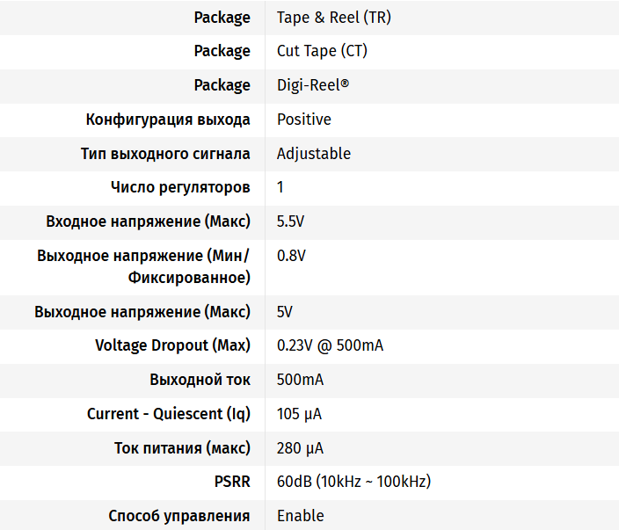Image resolution: width=619 pixels, height=530 pixels.
Task: Click the "Конфигурация выхода" row label
Action: 168,120
